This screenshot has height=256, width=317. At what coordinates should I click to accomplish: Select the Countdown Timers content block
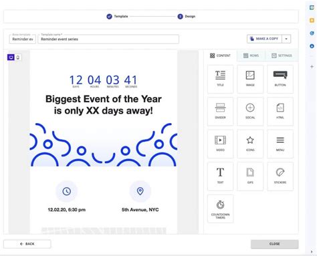220,209
